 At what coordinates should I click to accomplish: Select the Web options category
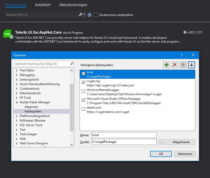23,139
